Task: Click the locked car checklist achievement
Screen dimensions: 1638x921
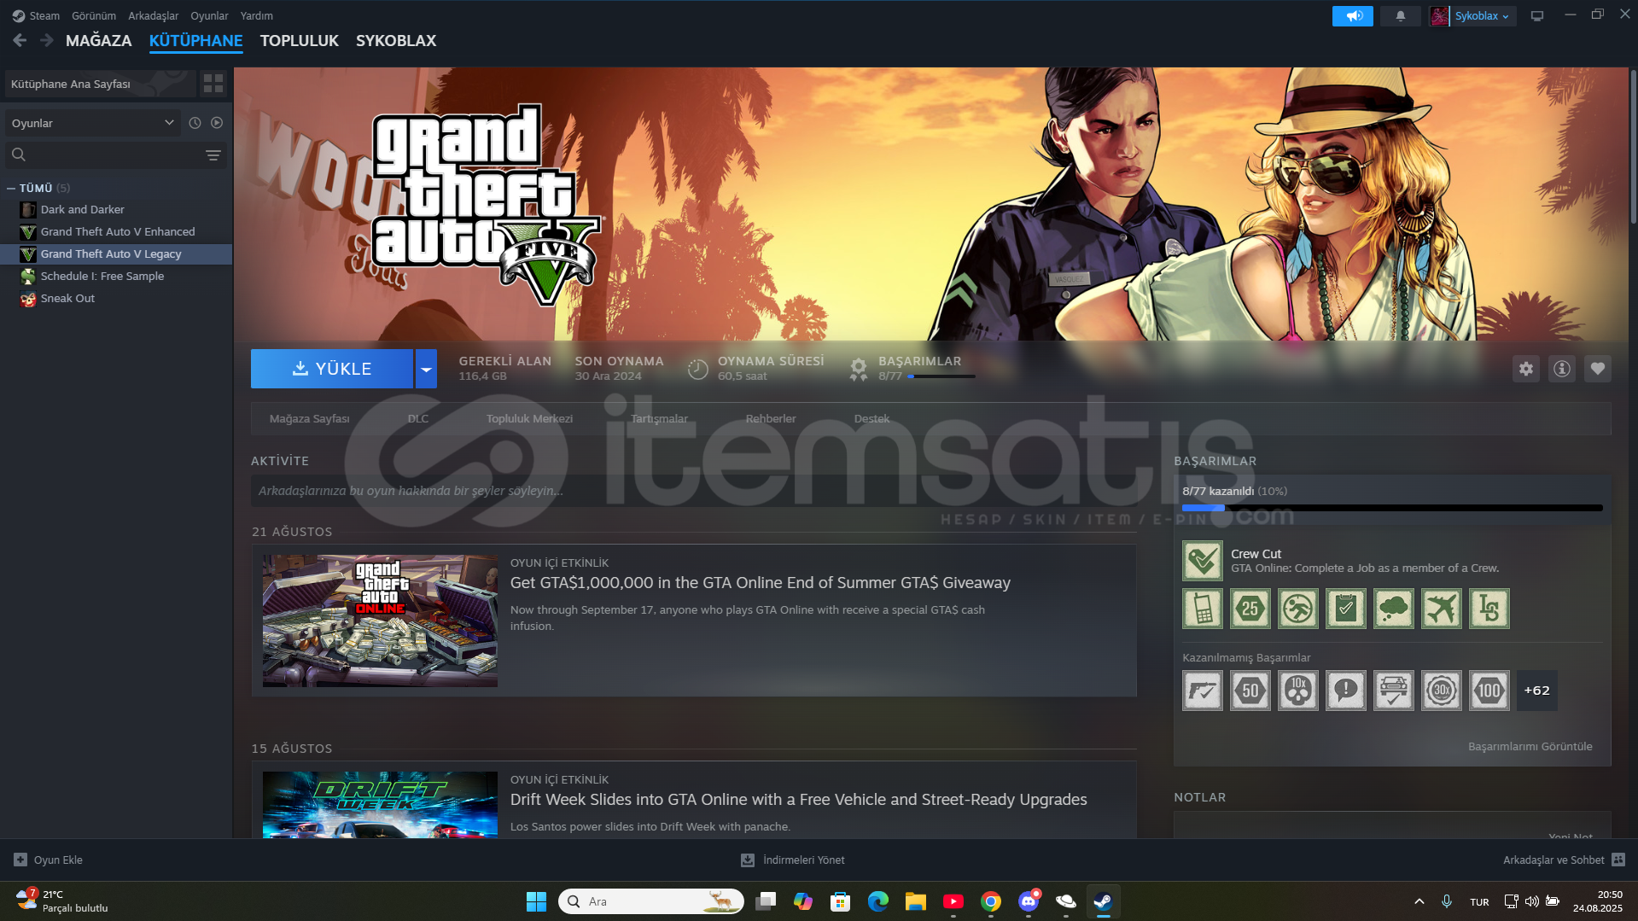Action: (1394, 691)
